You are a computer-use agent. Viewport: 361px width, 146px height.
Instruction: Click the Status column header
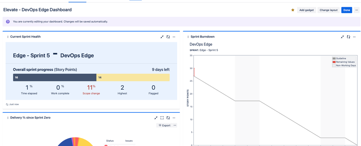pos(110,141)
